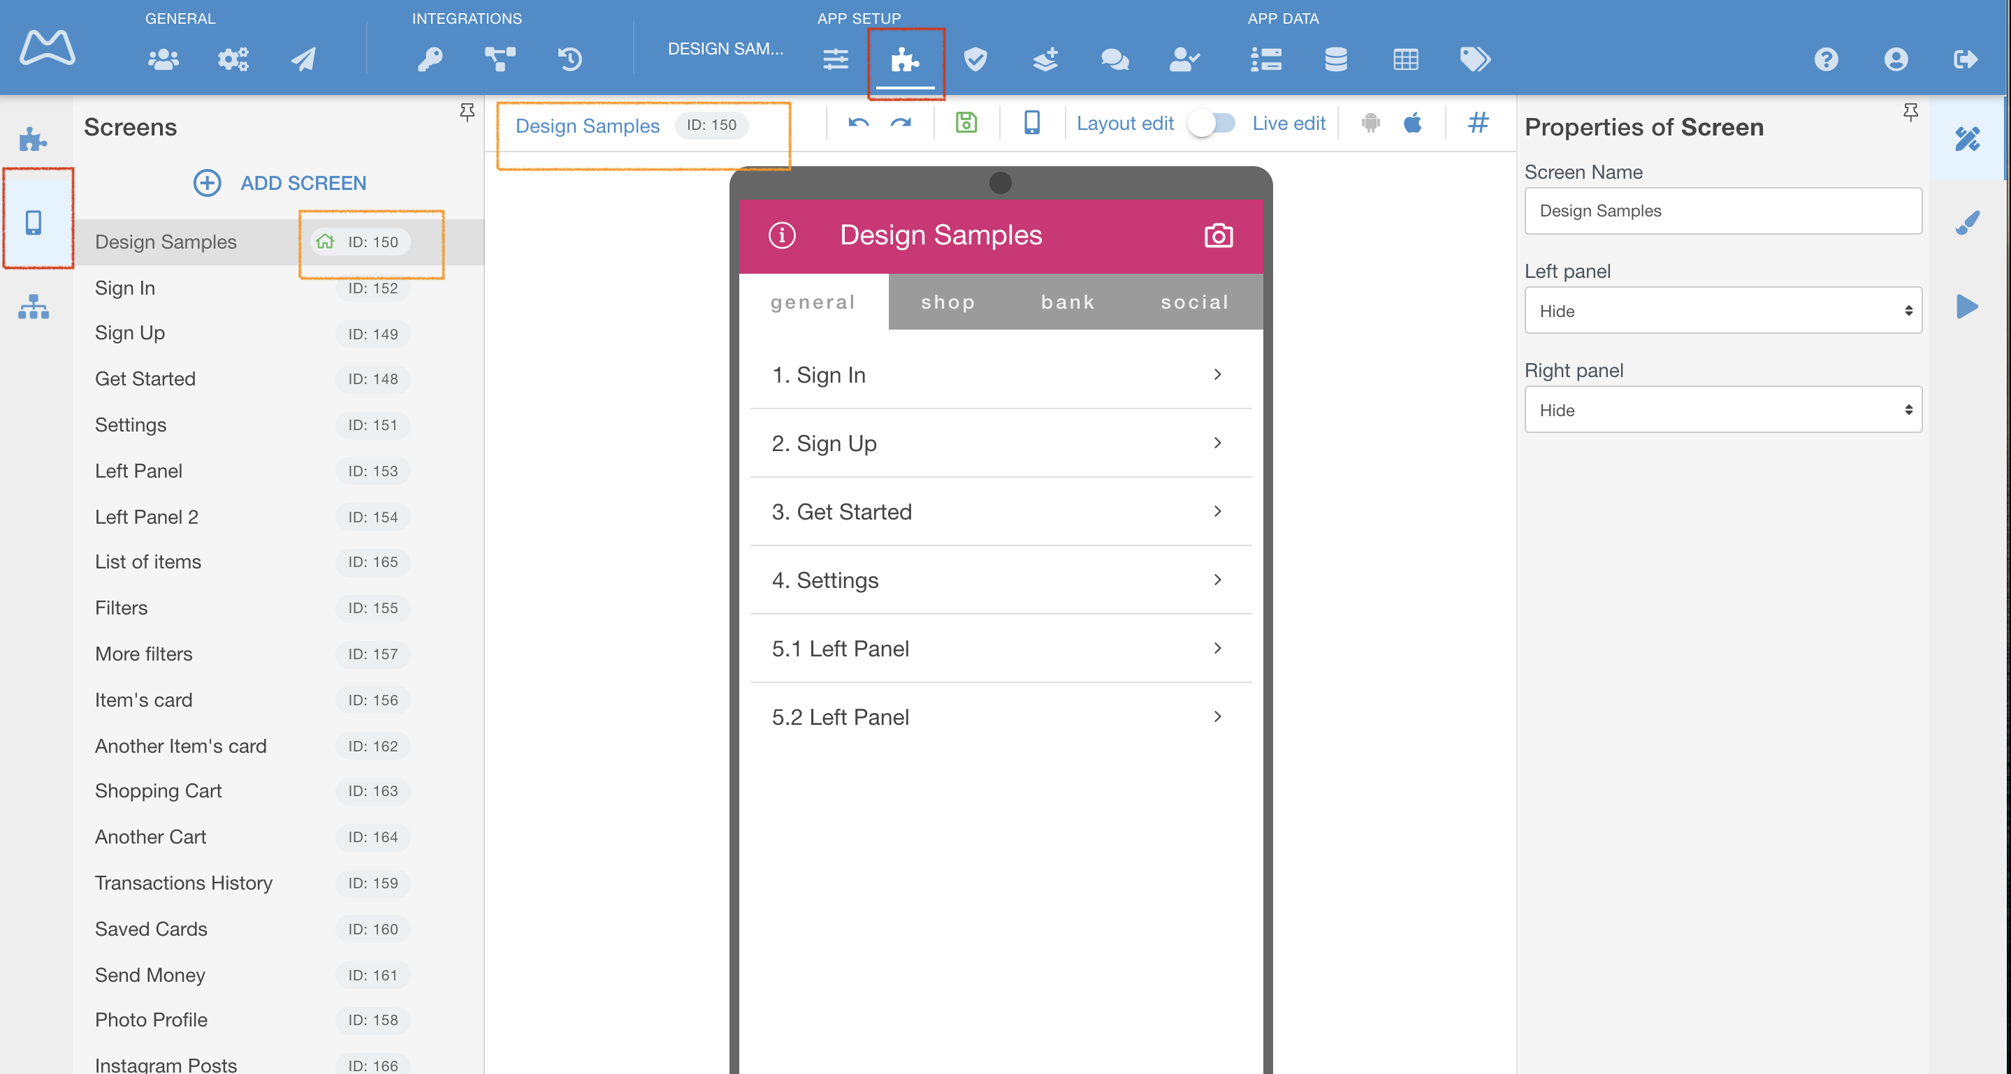Click the paper plane publish icon
2011x1074 pixels.
coord(303,59)
